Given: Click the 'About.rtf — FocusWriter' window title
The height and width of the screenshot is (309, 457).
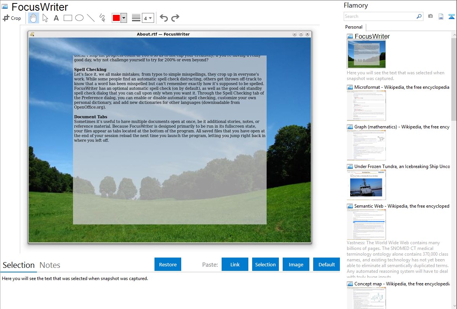Looking at the screenshot, I should point(163,34).
